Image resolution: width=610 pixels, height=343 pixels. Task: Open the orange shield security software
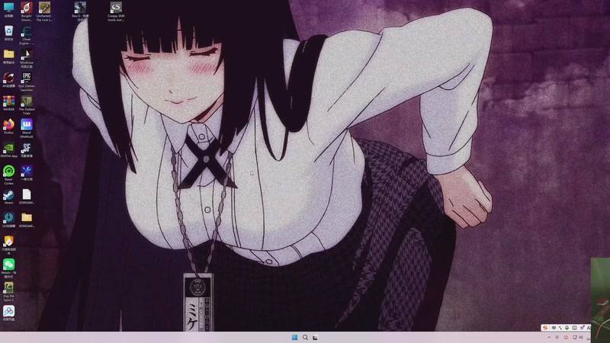tap(8, 245)
